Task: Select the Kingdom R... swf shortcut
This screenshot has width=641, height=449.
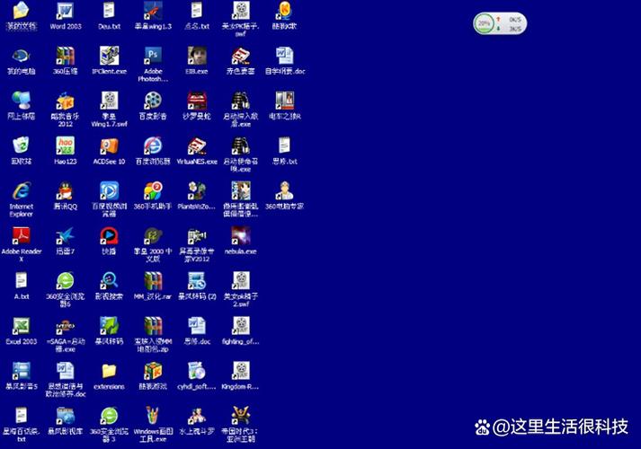Action: tap(241, 372)
